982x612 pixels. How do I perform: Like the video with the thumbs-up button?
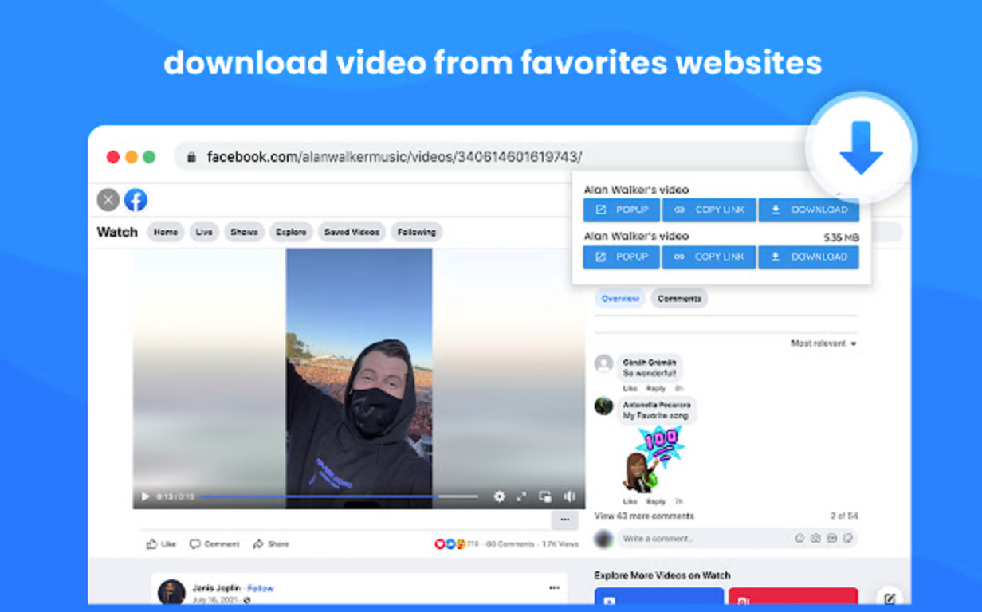[161, 544]
